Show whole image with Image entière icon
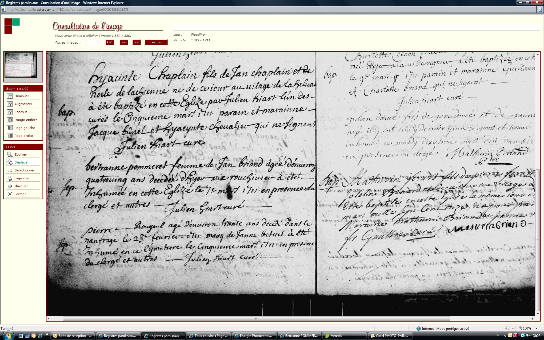The width and height of the screenshot is (544, 340). click(x=10, y=120)
